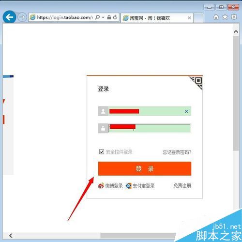This screenshot has height=242, width=242.
Task: Click the vertical scrollbar thumb
Action: click(236, 93)
